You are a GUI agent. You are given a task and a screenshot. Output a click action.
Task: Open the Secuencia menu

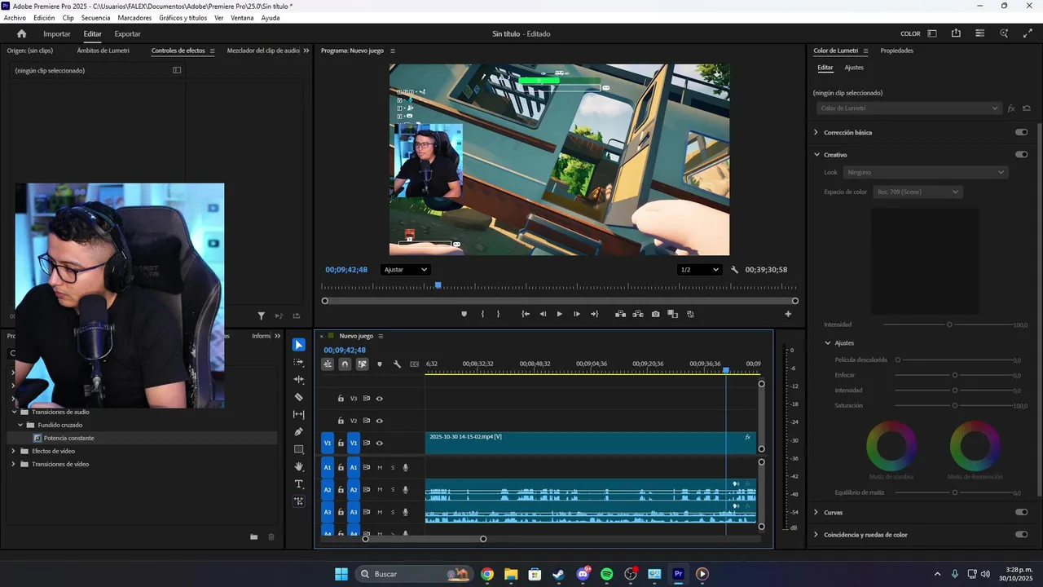(x=95, y=18)
